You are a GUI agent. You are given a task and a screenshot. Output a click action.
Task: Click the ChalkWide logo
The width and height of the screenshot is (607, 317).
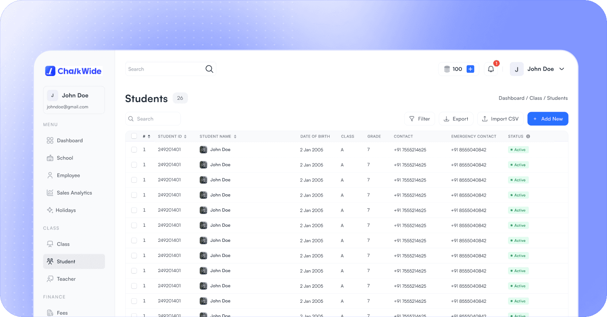click(x=73, y=71)
